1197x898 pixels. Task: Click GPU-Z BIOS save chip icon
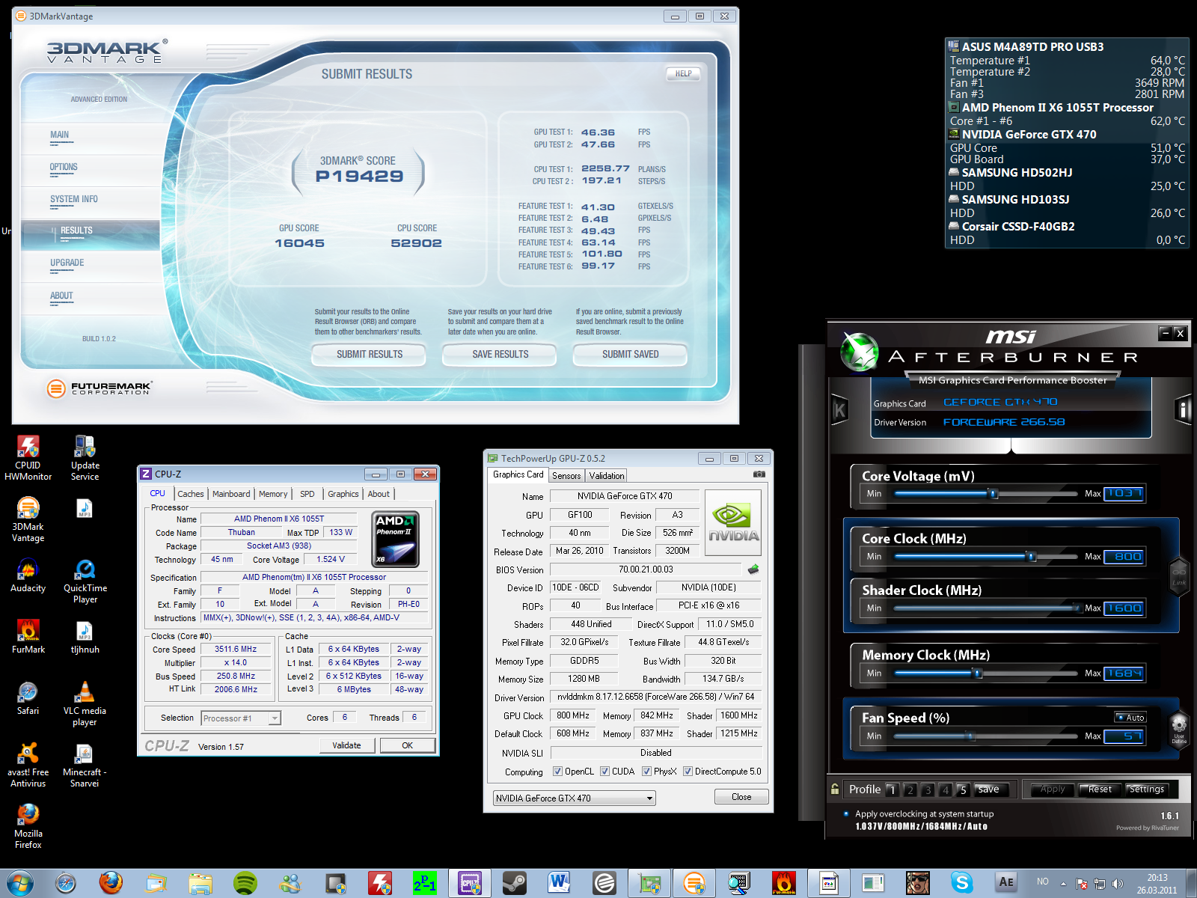coord(753,569)
